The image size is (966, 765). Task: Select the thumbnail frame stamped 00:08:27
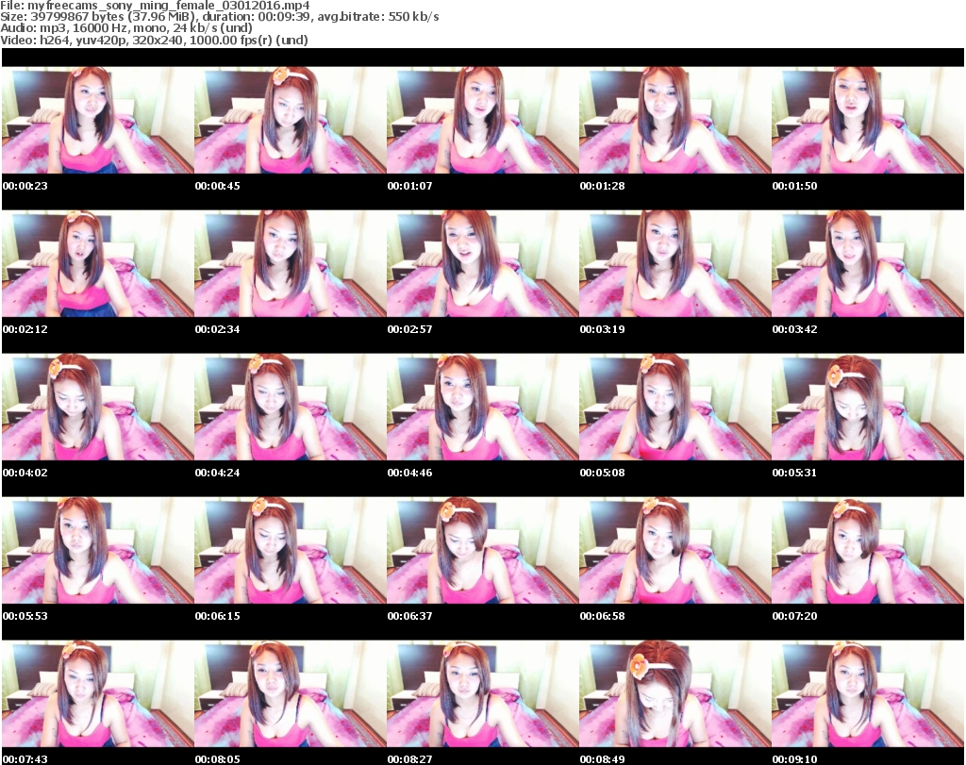(482, 694)
